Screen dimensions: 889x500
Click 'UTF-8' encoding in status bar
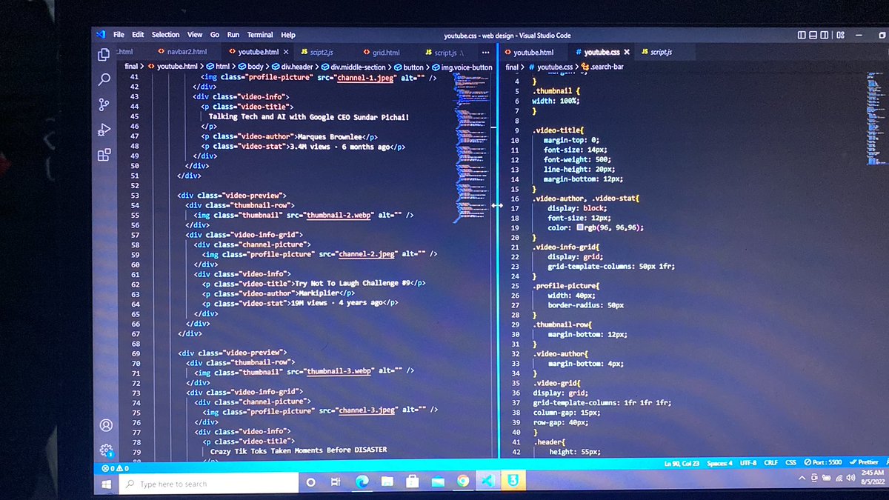748,463
